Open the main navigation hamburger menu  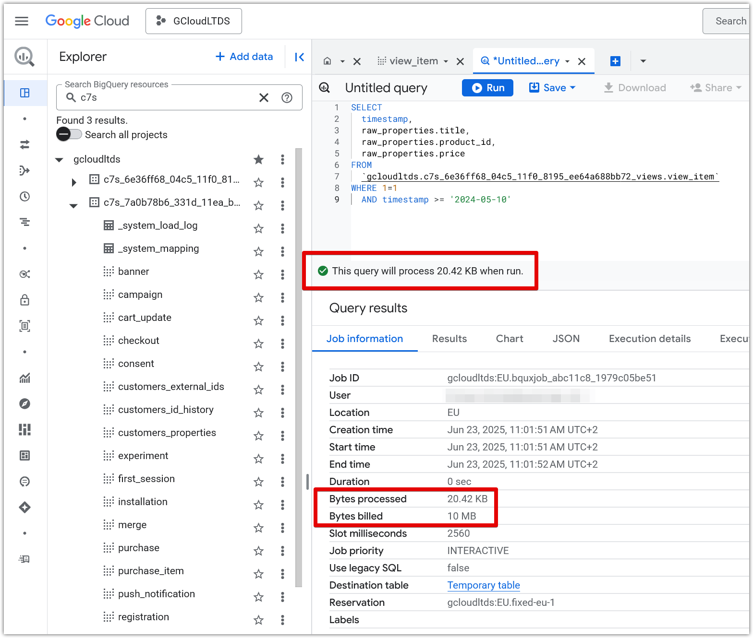click(22, 21)
